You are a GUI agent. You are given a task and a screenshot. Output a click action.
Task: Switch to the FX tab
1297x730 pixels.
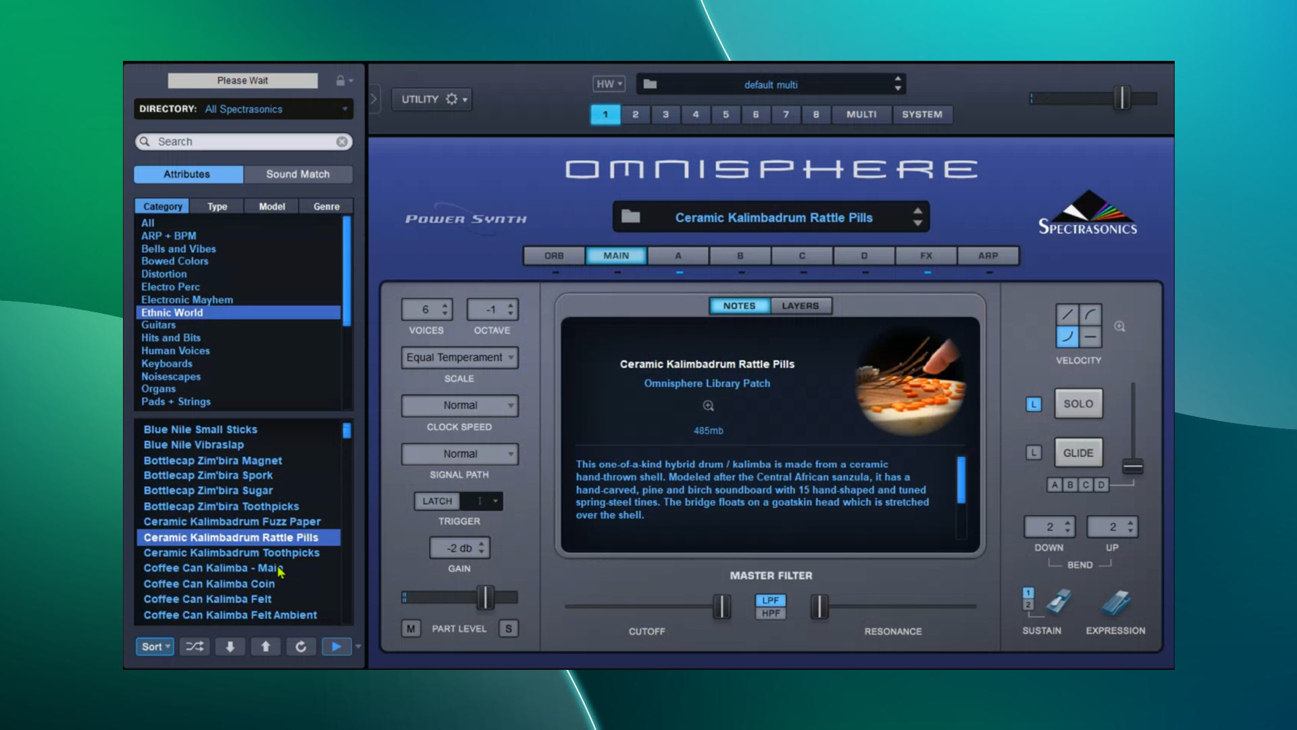(925, 255)
